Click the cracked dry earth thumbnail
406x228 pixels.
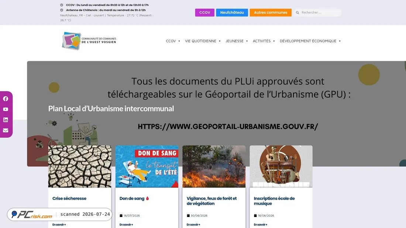click(x=80, y=166)
